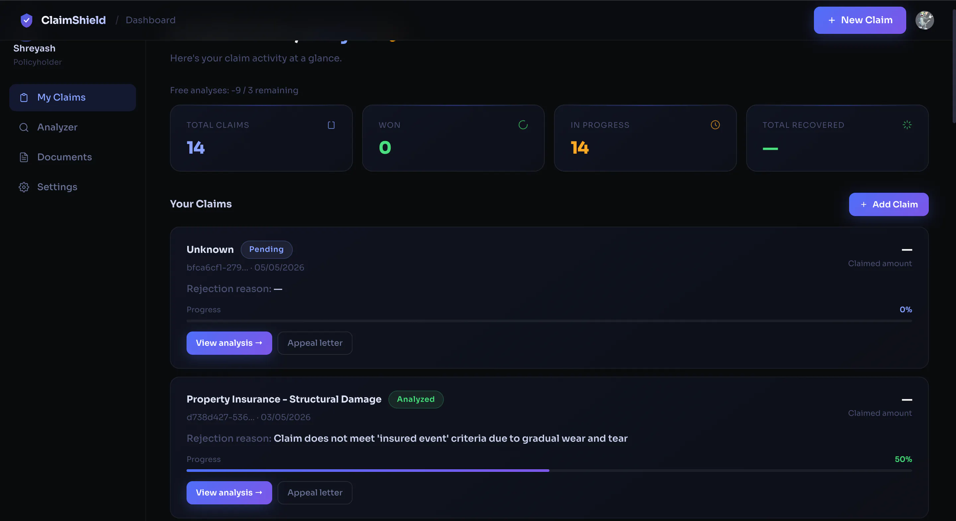Screen dimensions: 956x521
Task: Click the "Free analyses: -9 / 3 remaining" text
Action: [234, 91]
